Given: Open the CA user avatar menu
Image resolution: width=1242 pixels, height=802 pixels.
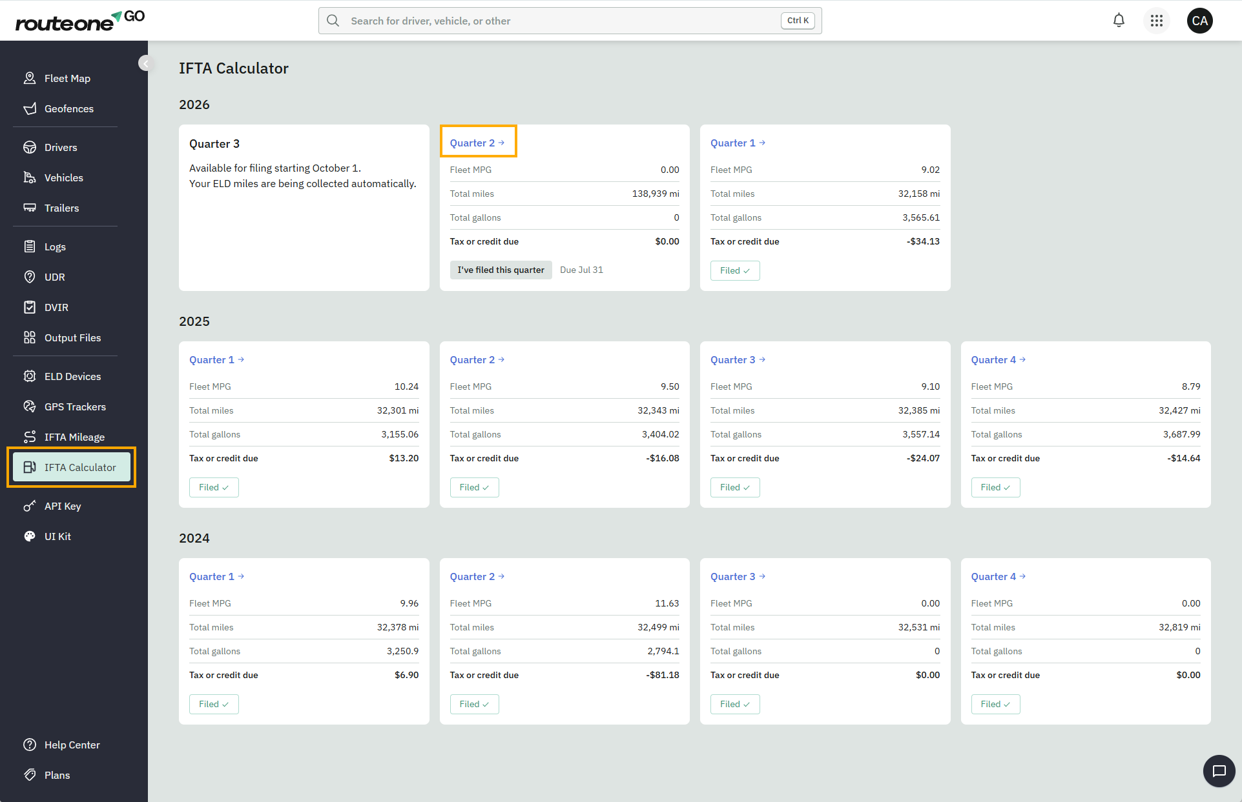Looking at the screenshot, I should (1199, 21).
